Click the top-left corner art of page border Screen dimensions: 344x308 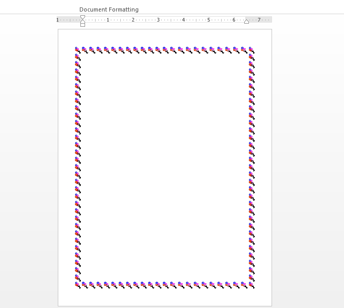coord(78,50)
